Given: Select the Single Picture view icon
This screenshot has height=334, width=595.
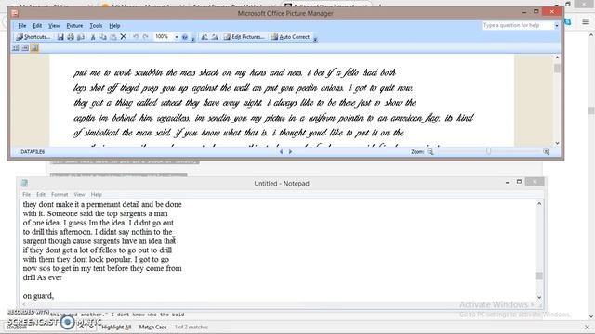Looking at the screenshot, I should (34, 48).
